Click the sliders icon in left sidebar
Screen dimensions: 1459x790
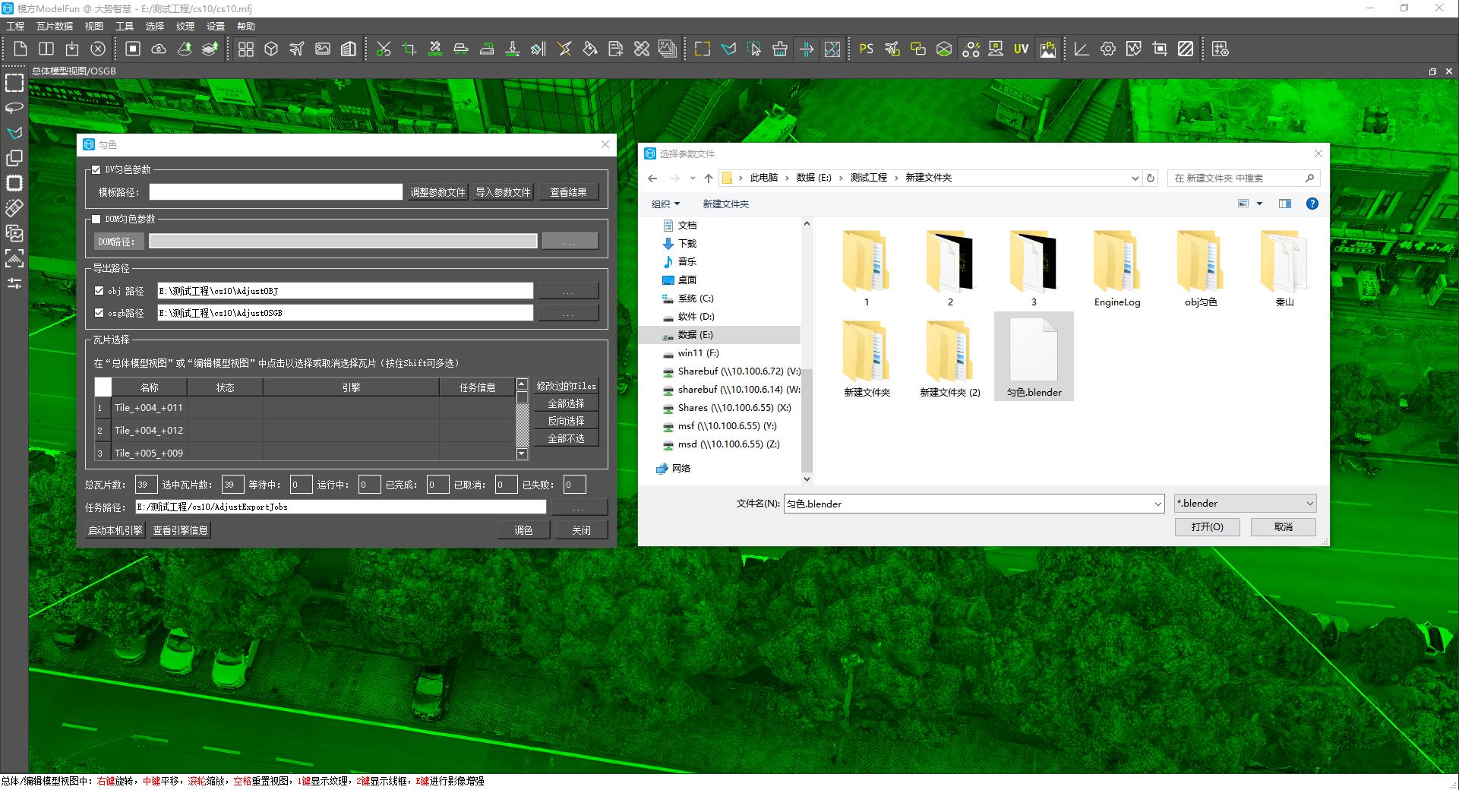(x=14, y=283)
